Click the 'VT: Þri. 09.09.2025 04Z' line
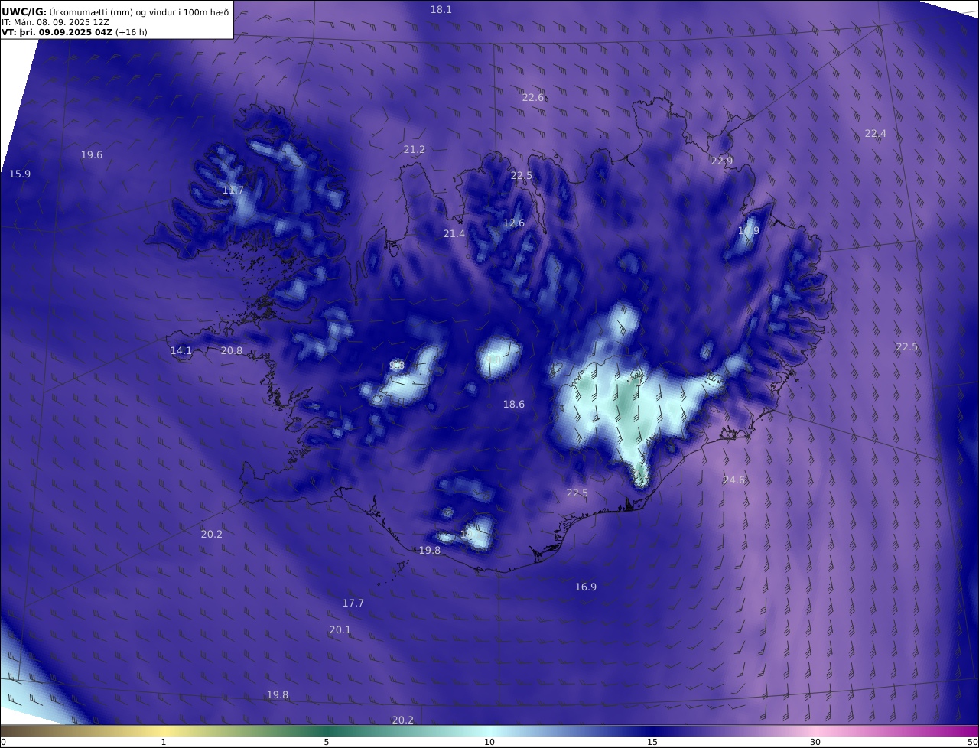This screenshot has height=748, width=979. [57, 33]
